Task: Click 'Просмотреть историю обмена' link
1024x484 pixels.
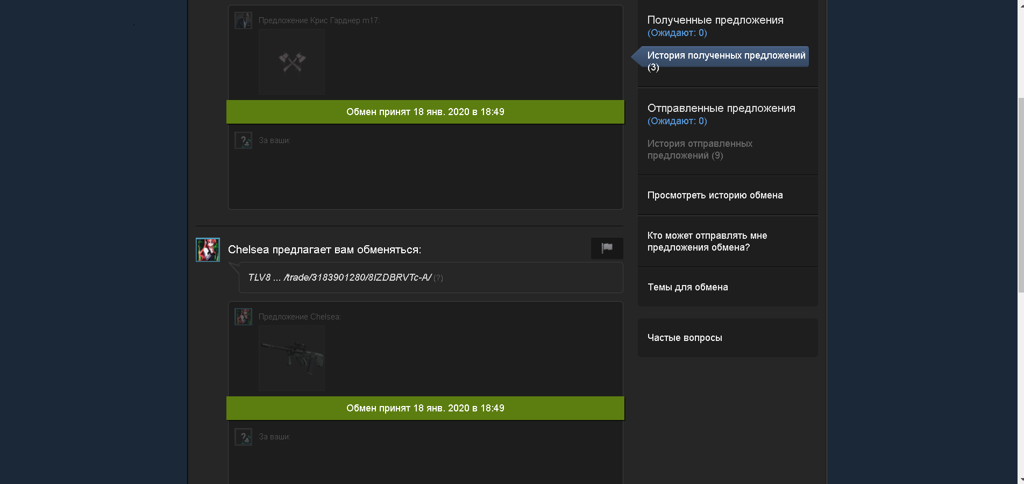Action: pyautogui.click(x=715, y=195)
